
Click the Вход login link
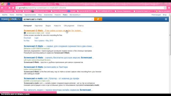pos(165,15)
